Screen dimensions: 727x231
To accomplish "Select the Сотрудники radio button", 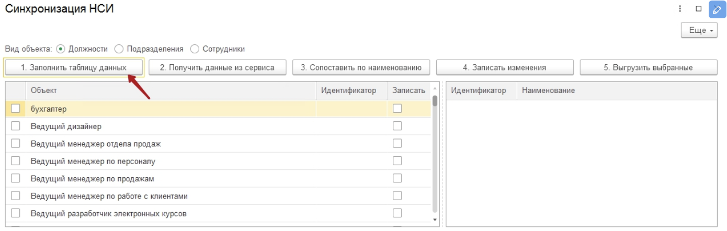I will coord(195,49).
